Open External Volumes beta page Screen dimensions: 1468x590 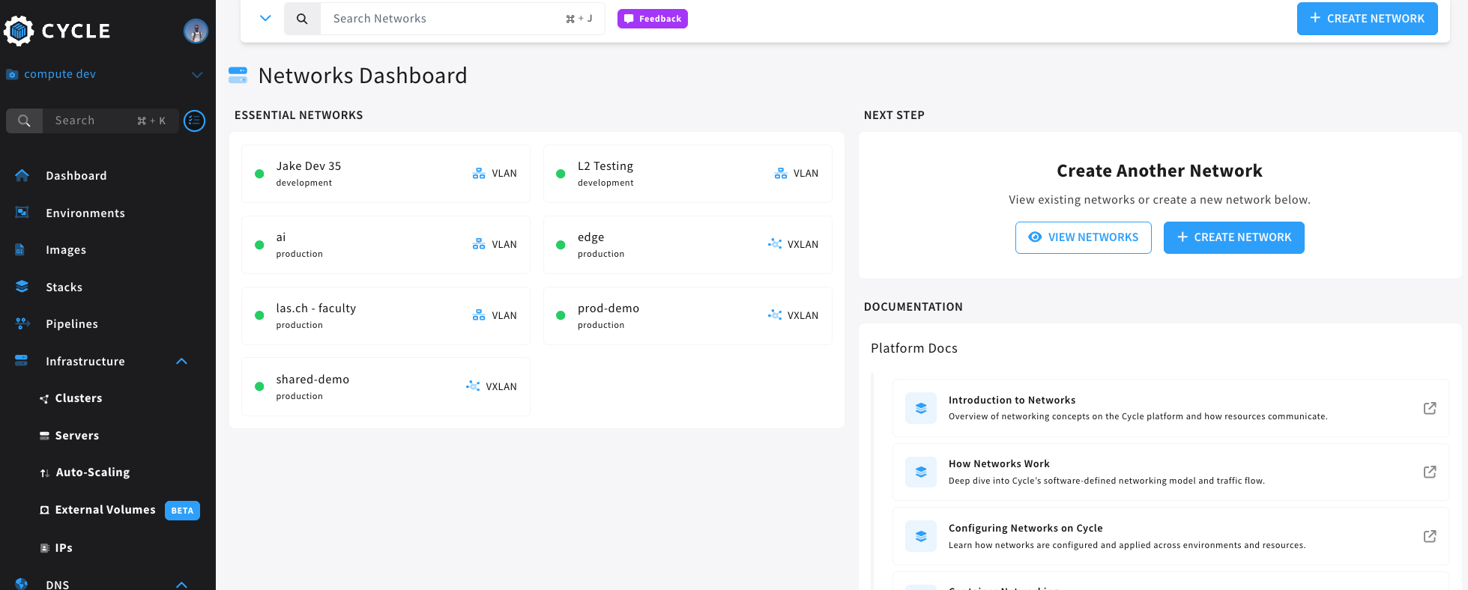(x=106, y=510)
